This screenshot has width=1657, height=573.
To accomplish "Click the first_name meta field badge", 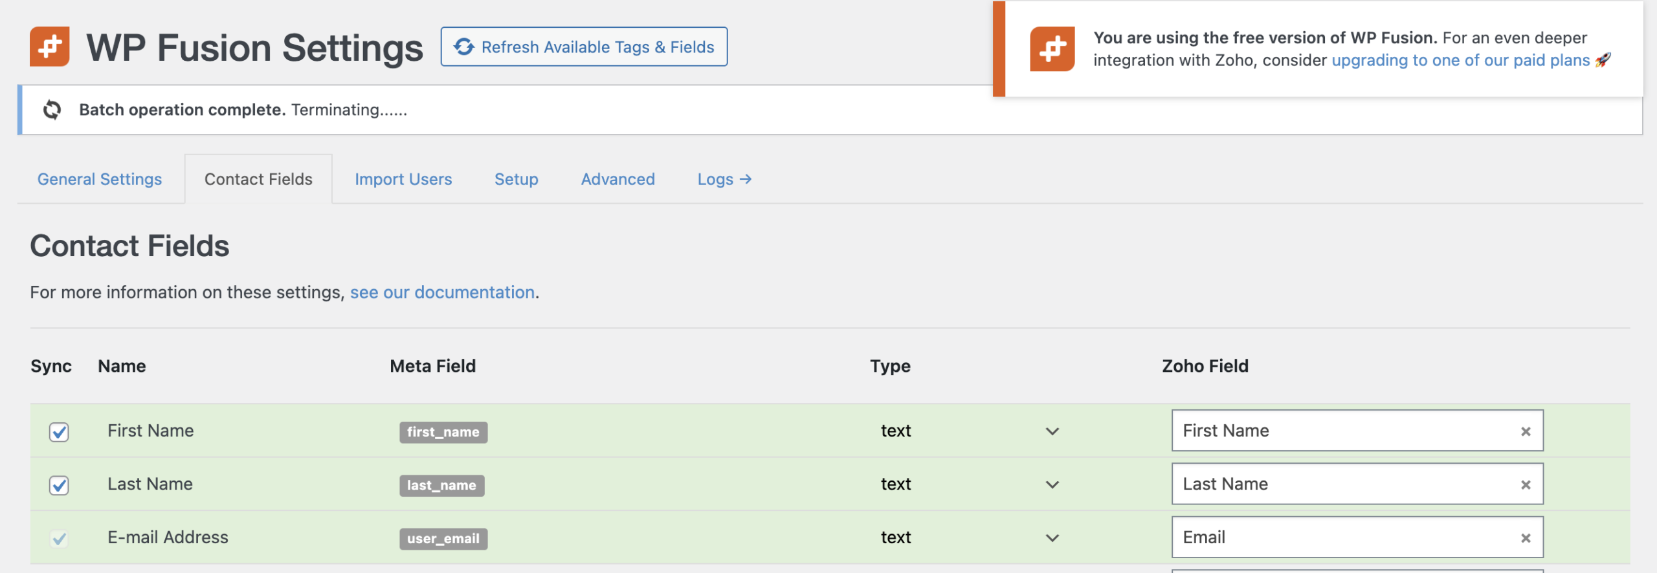I will point(443,432).
